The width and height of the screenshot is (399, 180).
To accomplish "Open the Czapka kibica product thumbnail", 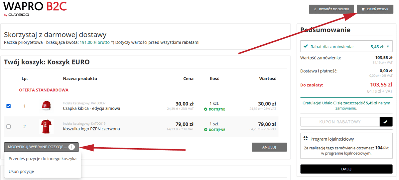I will [x=46, y=106].
